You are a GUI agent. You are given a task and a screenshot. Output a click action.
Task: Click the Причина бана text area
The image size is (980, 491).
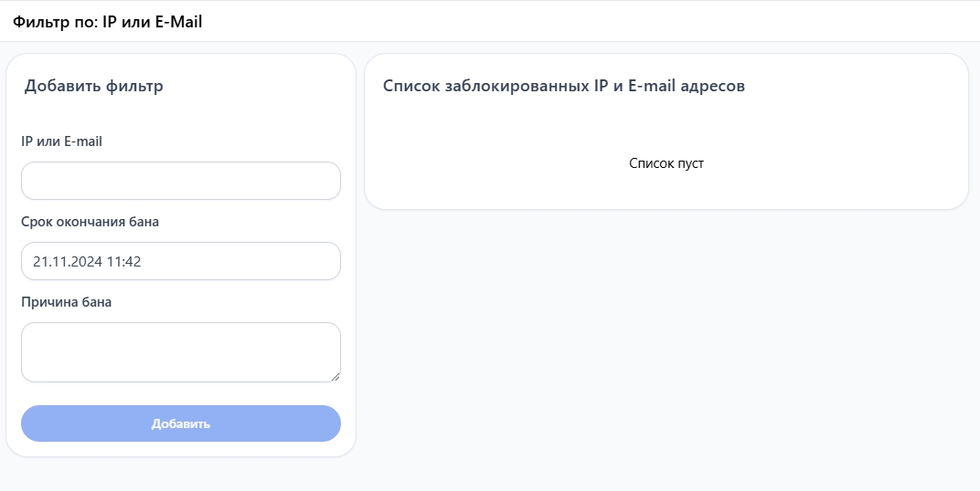[x=180, y=351]
